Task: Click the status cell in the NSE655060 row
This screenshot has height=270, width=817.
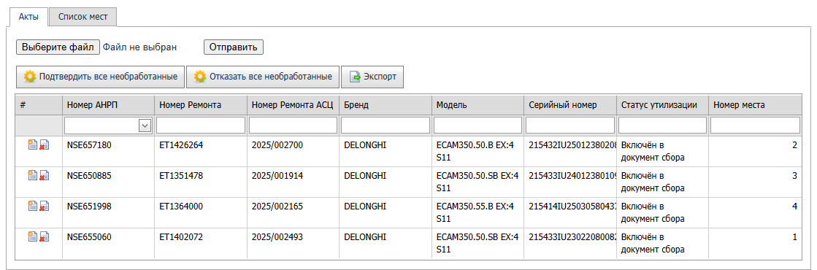Action: coord(662,244)
